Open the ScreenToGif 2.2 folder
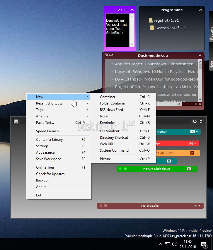Viewport: 213px width, 250px height. [168, 28]
